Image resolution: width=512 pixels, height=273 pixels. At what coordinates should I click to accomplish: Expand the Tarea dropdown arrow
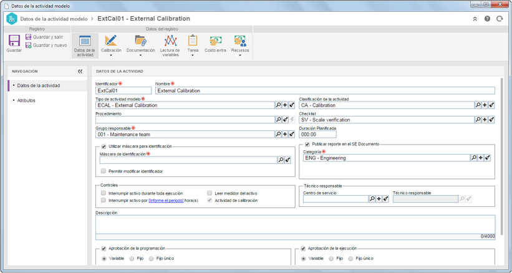193,55
